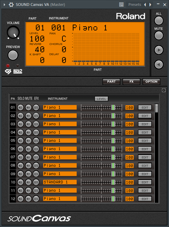Open instrument selector for part 08
This screenshot has height=227, width=169.
click(x=60, y=165)
